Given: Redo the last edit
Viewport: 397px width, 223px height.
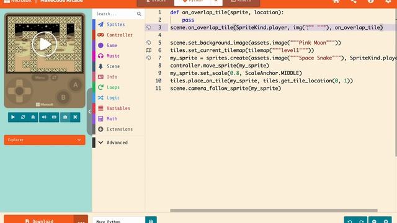Looking at the screenshot, I should 361,220.
